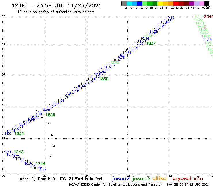Click the '70 (ft)' legend unit label
Screen dimensions: 213x187
click(x=206, y=7)
